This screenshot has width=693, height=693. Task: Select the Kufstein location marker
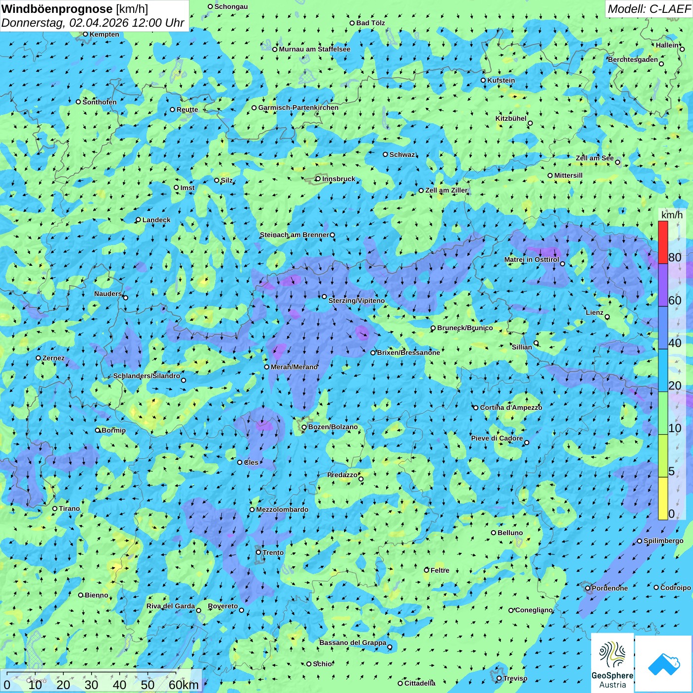[484, 80]
